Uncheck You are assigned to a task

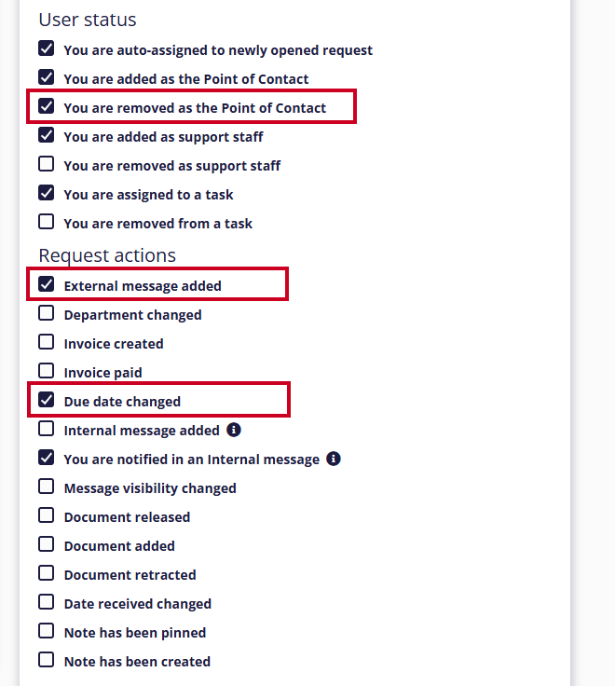coord(46,193)
